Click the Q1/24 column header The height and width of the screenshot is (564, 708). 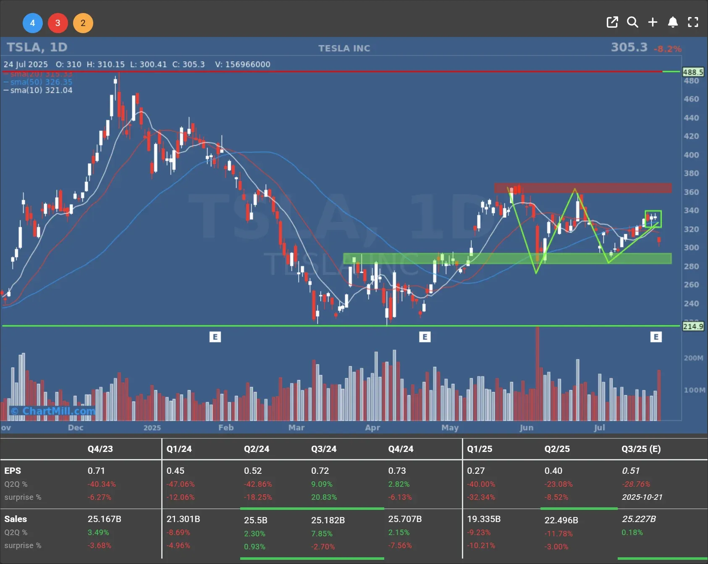click(x=179, y=449)
